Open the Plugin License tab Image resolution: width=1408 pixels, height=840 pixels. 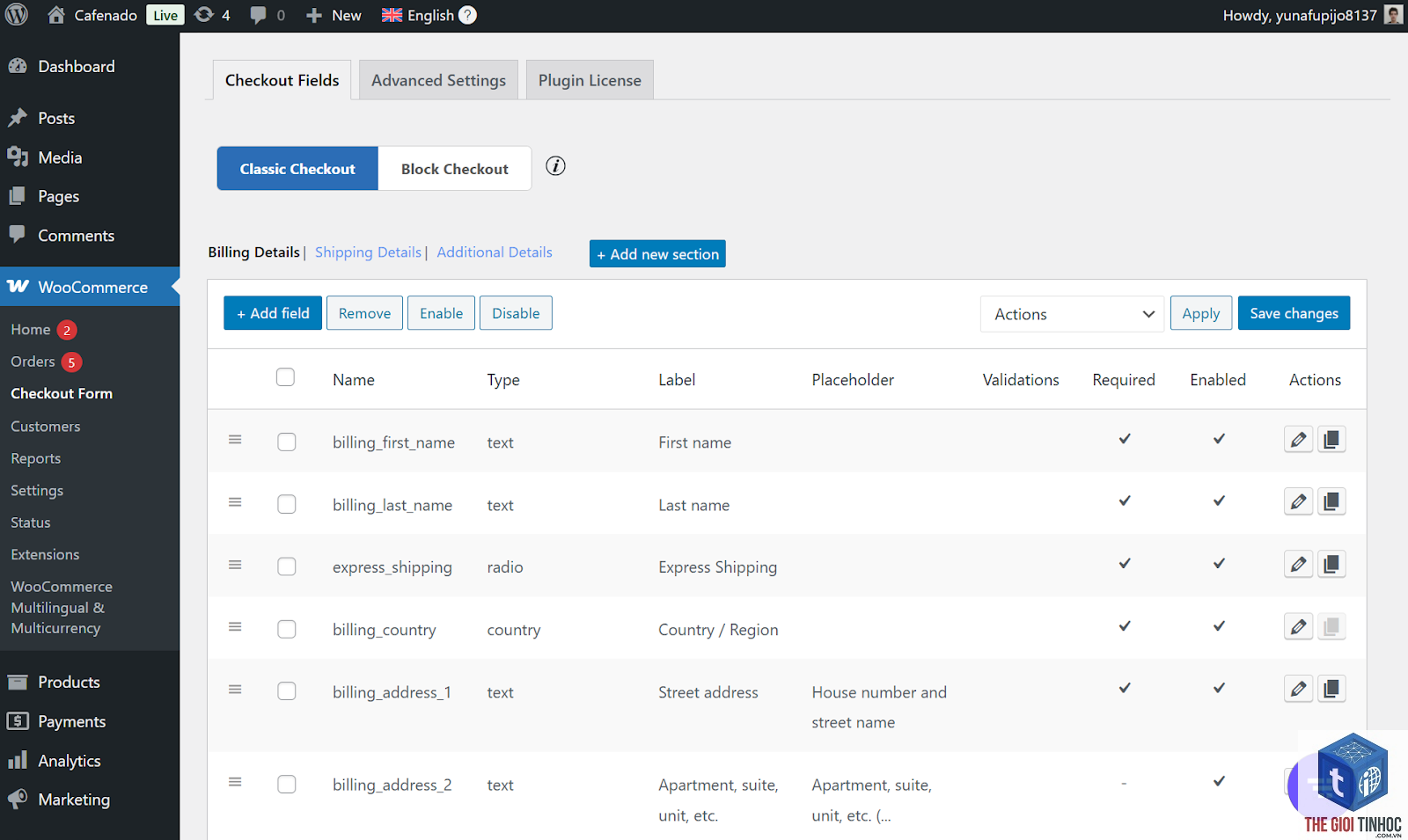click(590, 80)
